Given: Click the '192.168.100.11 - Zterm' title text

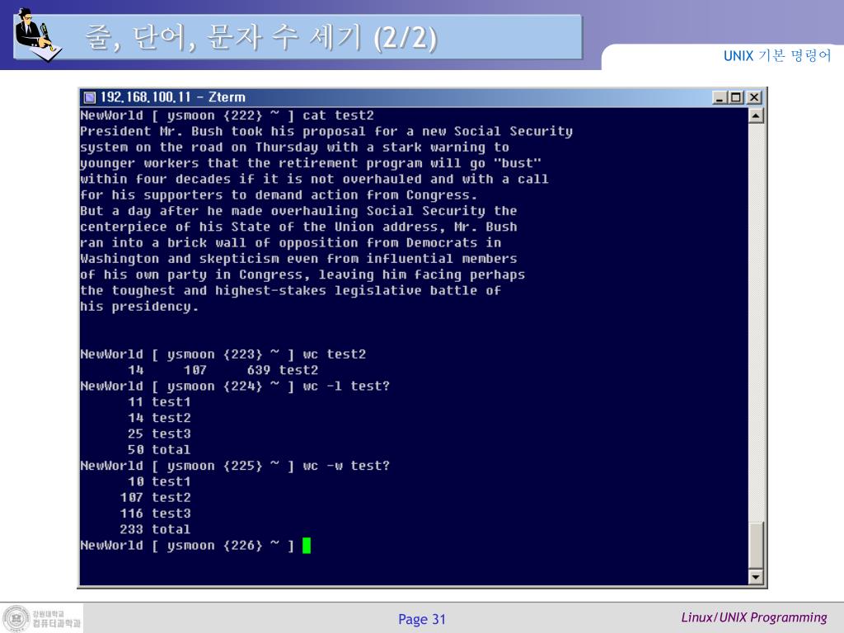Looking at the screenshot, I should [173, 97].
